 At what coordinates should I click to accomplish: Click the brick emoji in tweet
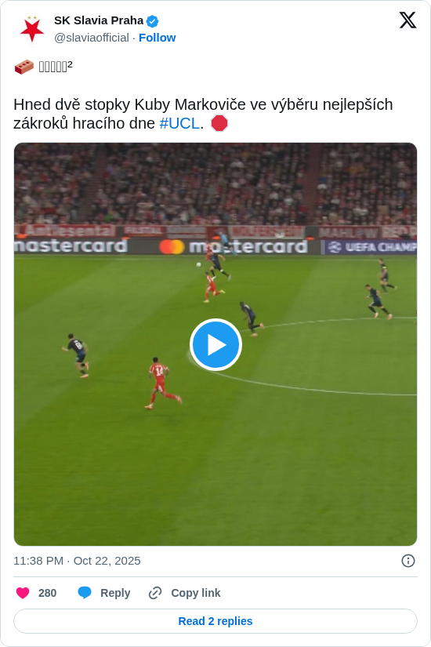tap(24, 67)
